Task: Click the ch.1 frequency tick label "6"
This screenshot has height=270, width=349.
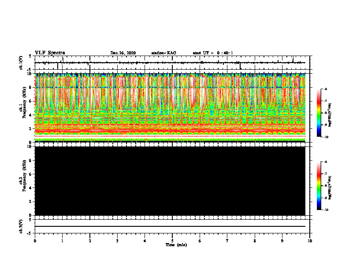Action: [31, 101]
